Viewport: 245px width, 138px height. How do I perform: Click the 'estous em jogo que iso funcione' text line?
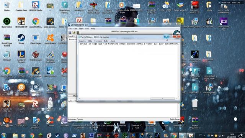(128, 44)
